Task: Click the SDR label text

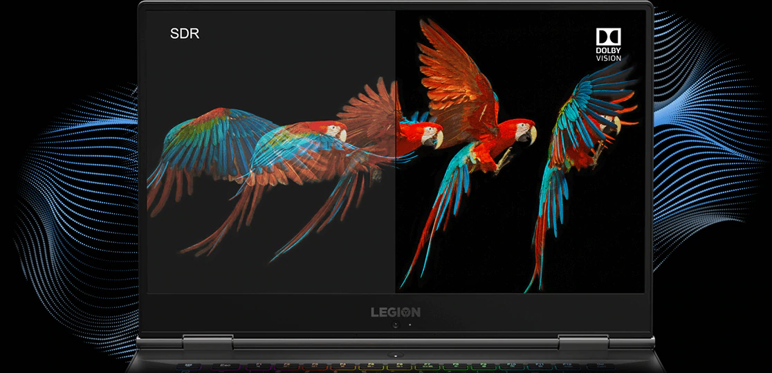Action: coord(184,33)
